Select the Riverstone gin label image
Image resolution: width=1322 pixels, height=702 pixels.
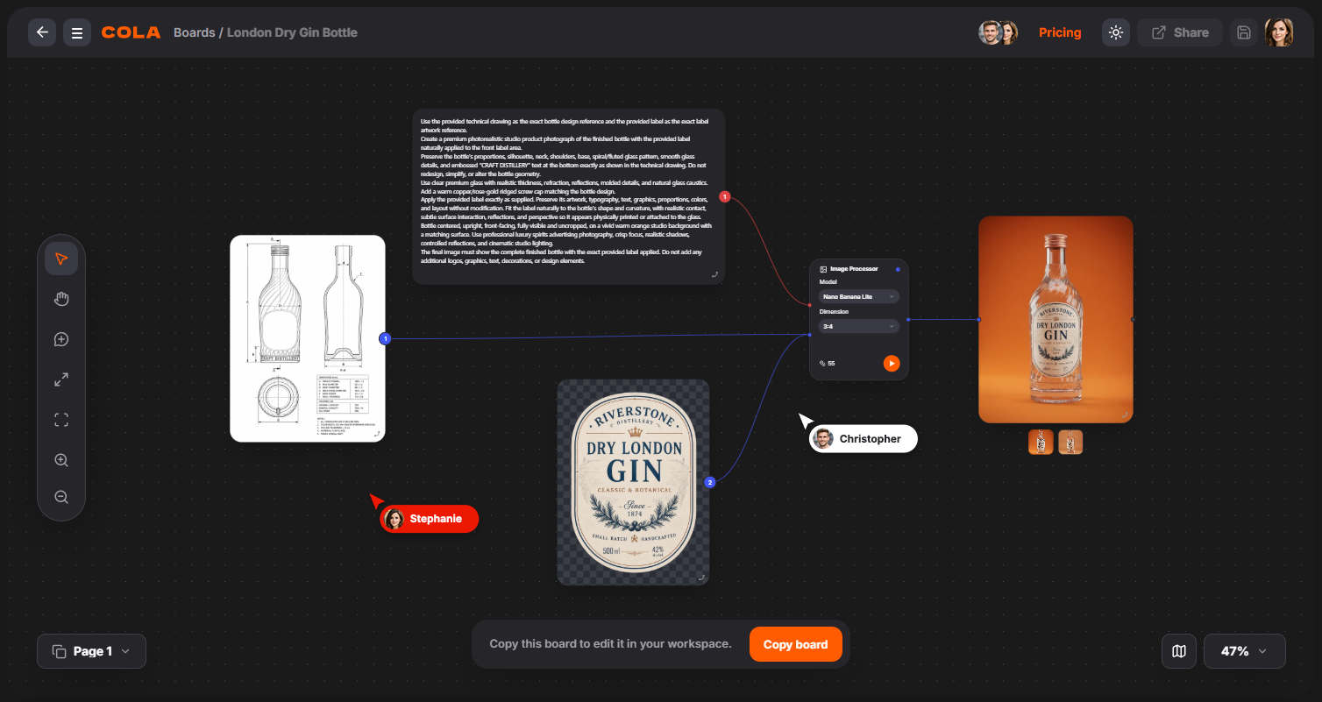click(633, 482)
